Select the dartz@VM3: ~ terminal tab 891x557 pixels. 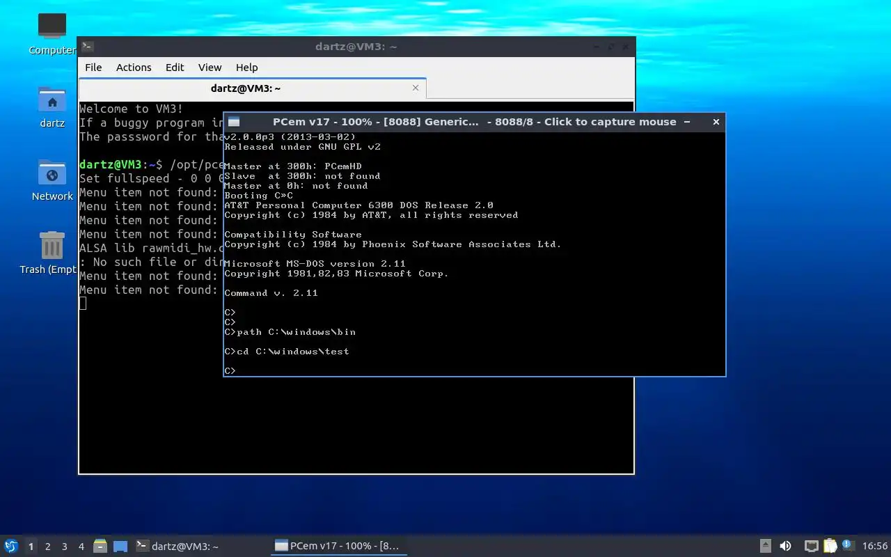pos(246,88)
